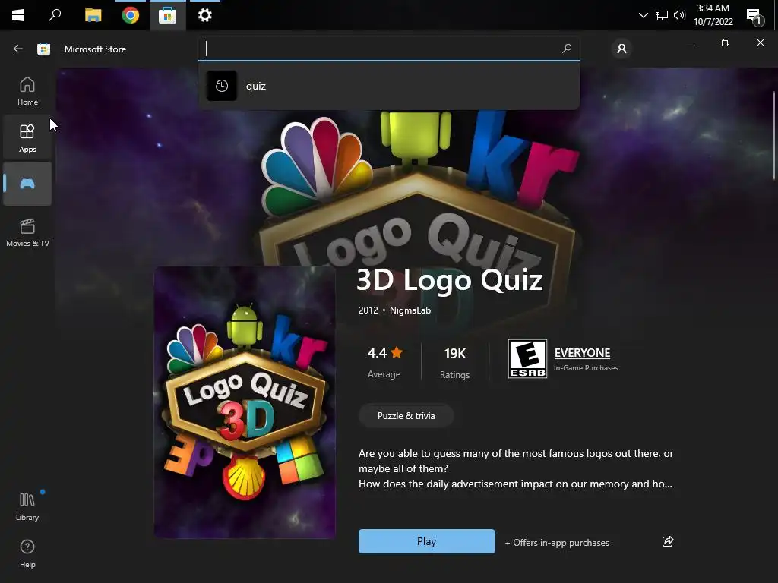Open the Gaming section controller icon

pyautogui.click(x=27, y=184)
